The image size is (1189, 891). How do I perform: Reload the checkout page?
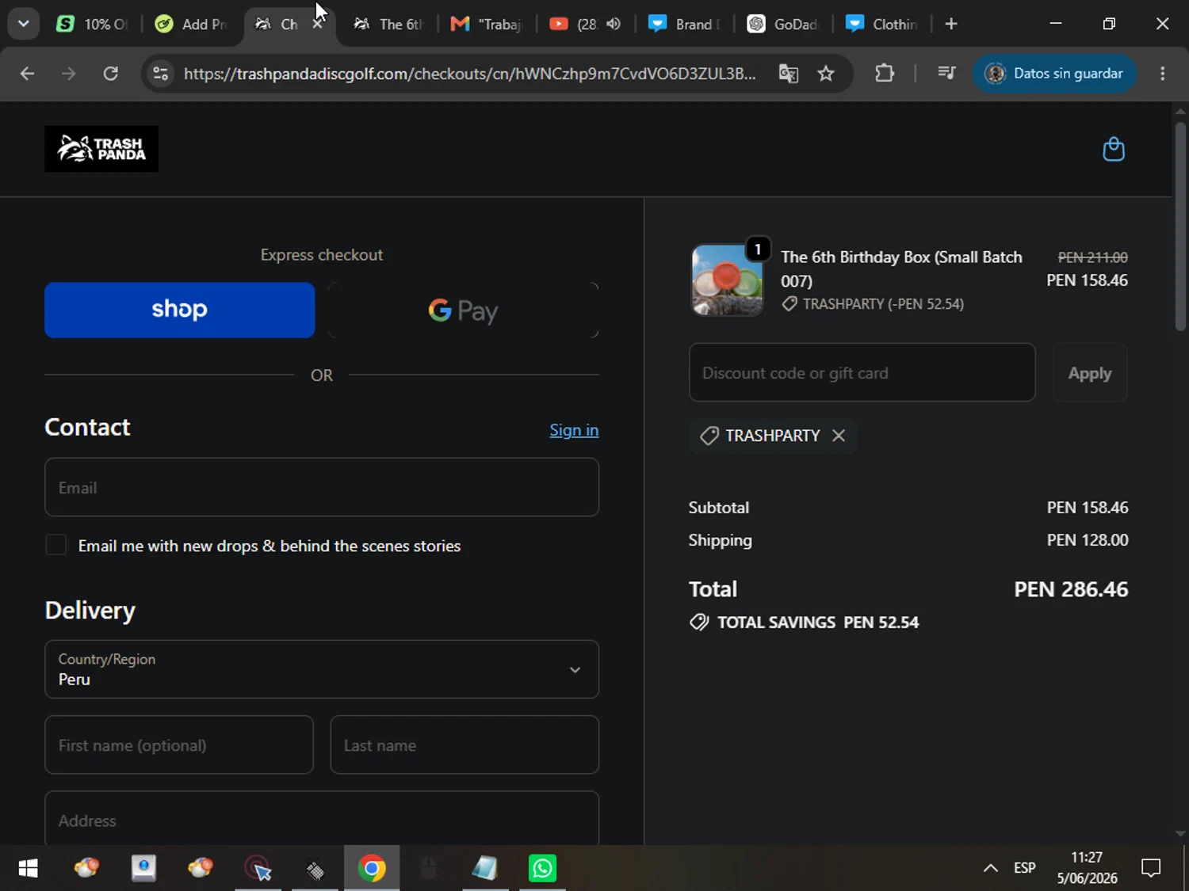point(111,74)
